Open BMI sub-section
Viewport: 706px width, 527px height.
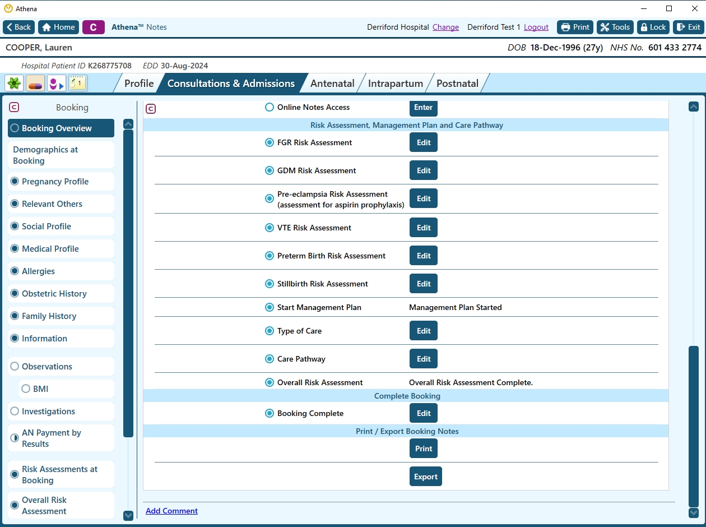67,389
